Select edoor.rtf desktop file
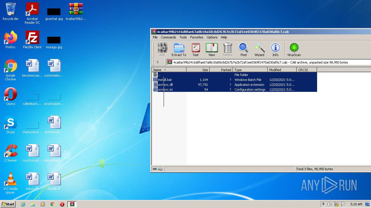This screenshot has height=208, width=371. [x=32, y=181]
